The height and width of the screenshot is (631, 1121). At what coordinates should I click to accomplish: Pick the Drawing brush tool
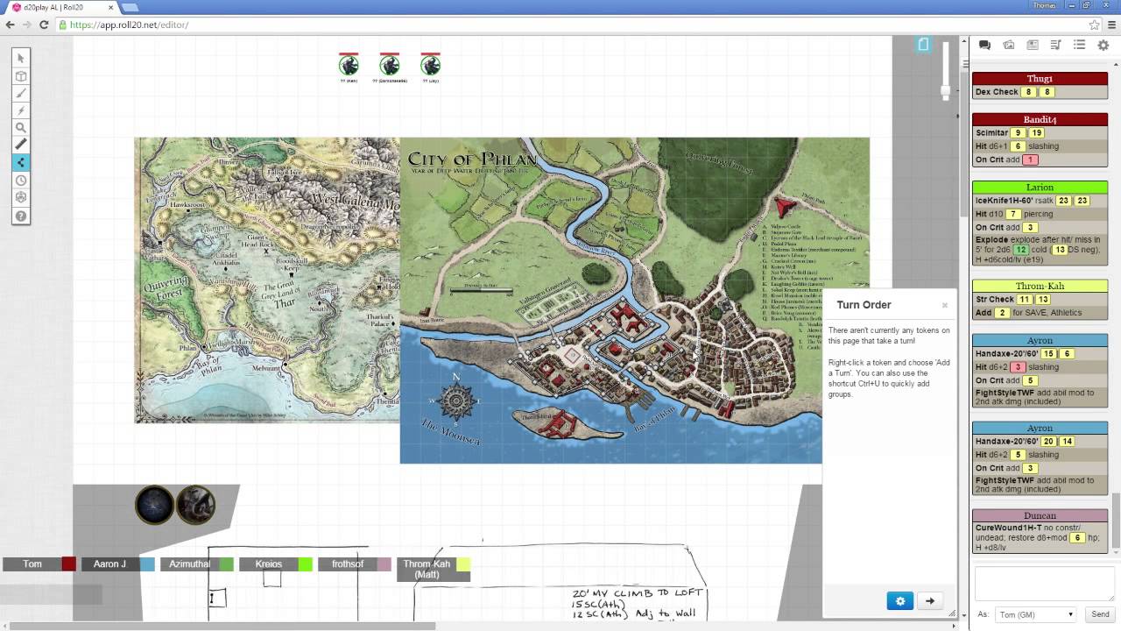click(21, 93)
